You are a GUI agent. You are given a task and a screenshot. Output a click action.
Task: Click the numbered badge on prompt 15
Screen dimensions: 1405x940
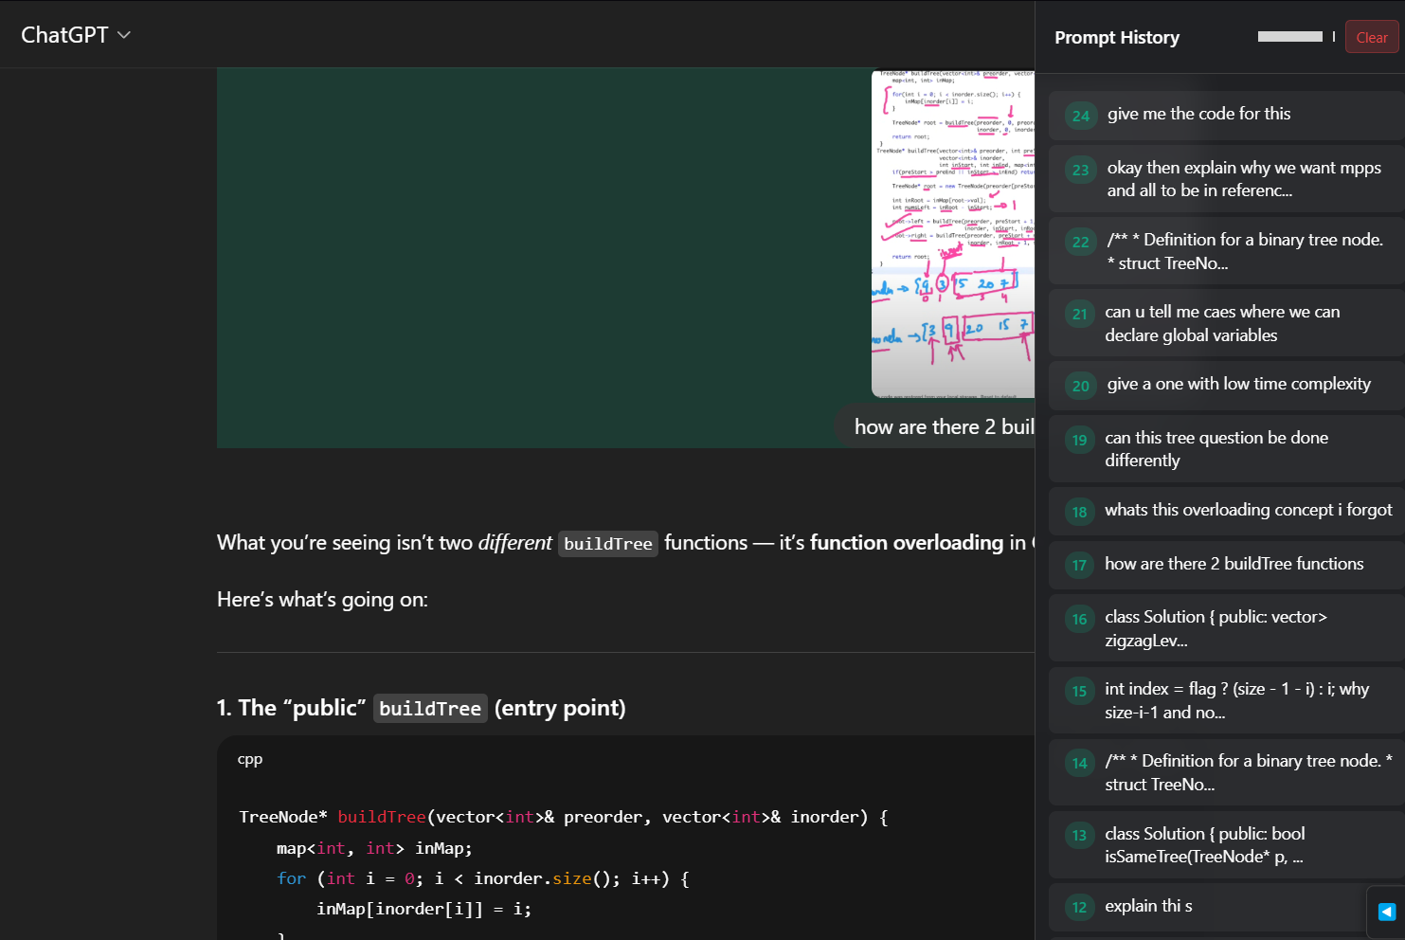coord(1080,691)
